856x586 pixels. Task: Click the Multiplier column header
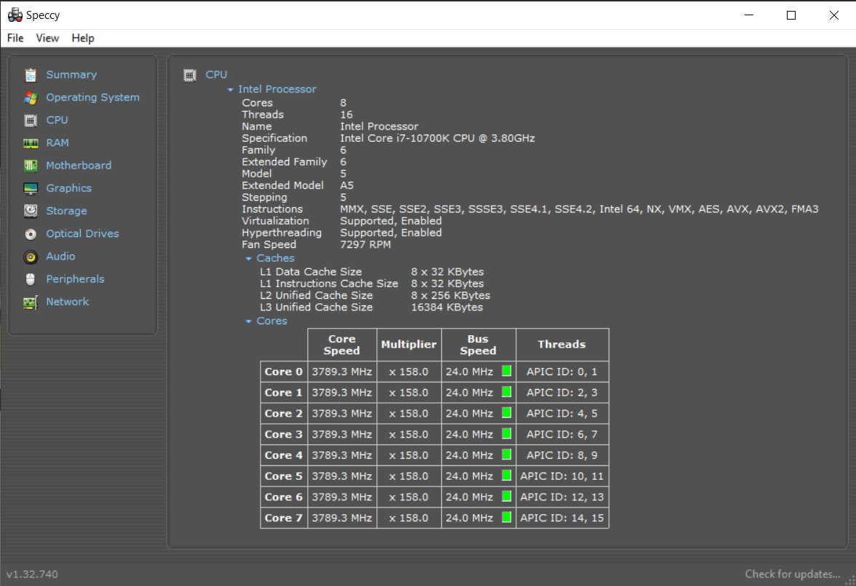409,345
